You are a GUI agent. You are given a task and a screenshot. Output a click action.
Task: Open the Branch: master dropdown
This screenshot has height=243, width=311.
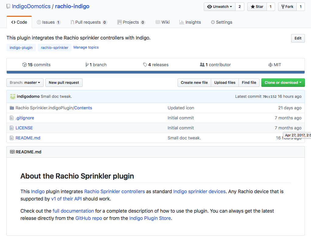[25, 83]
